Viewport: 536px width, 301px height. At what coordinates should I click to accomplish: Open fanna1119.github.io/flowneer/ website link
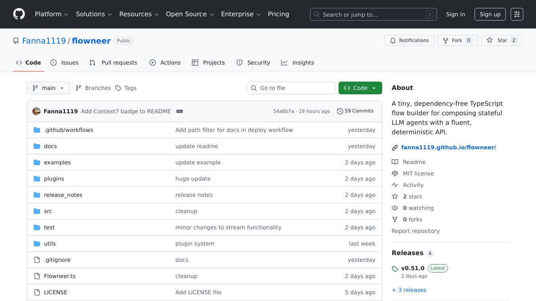pos(448,147)
